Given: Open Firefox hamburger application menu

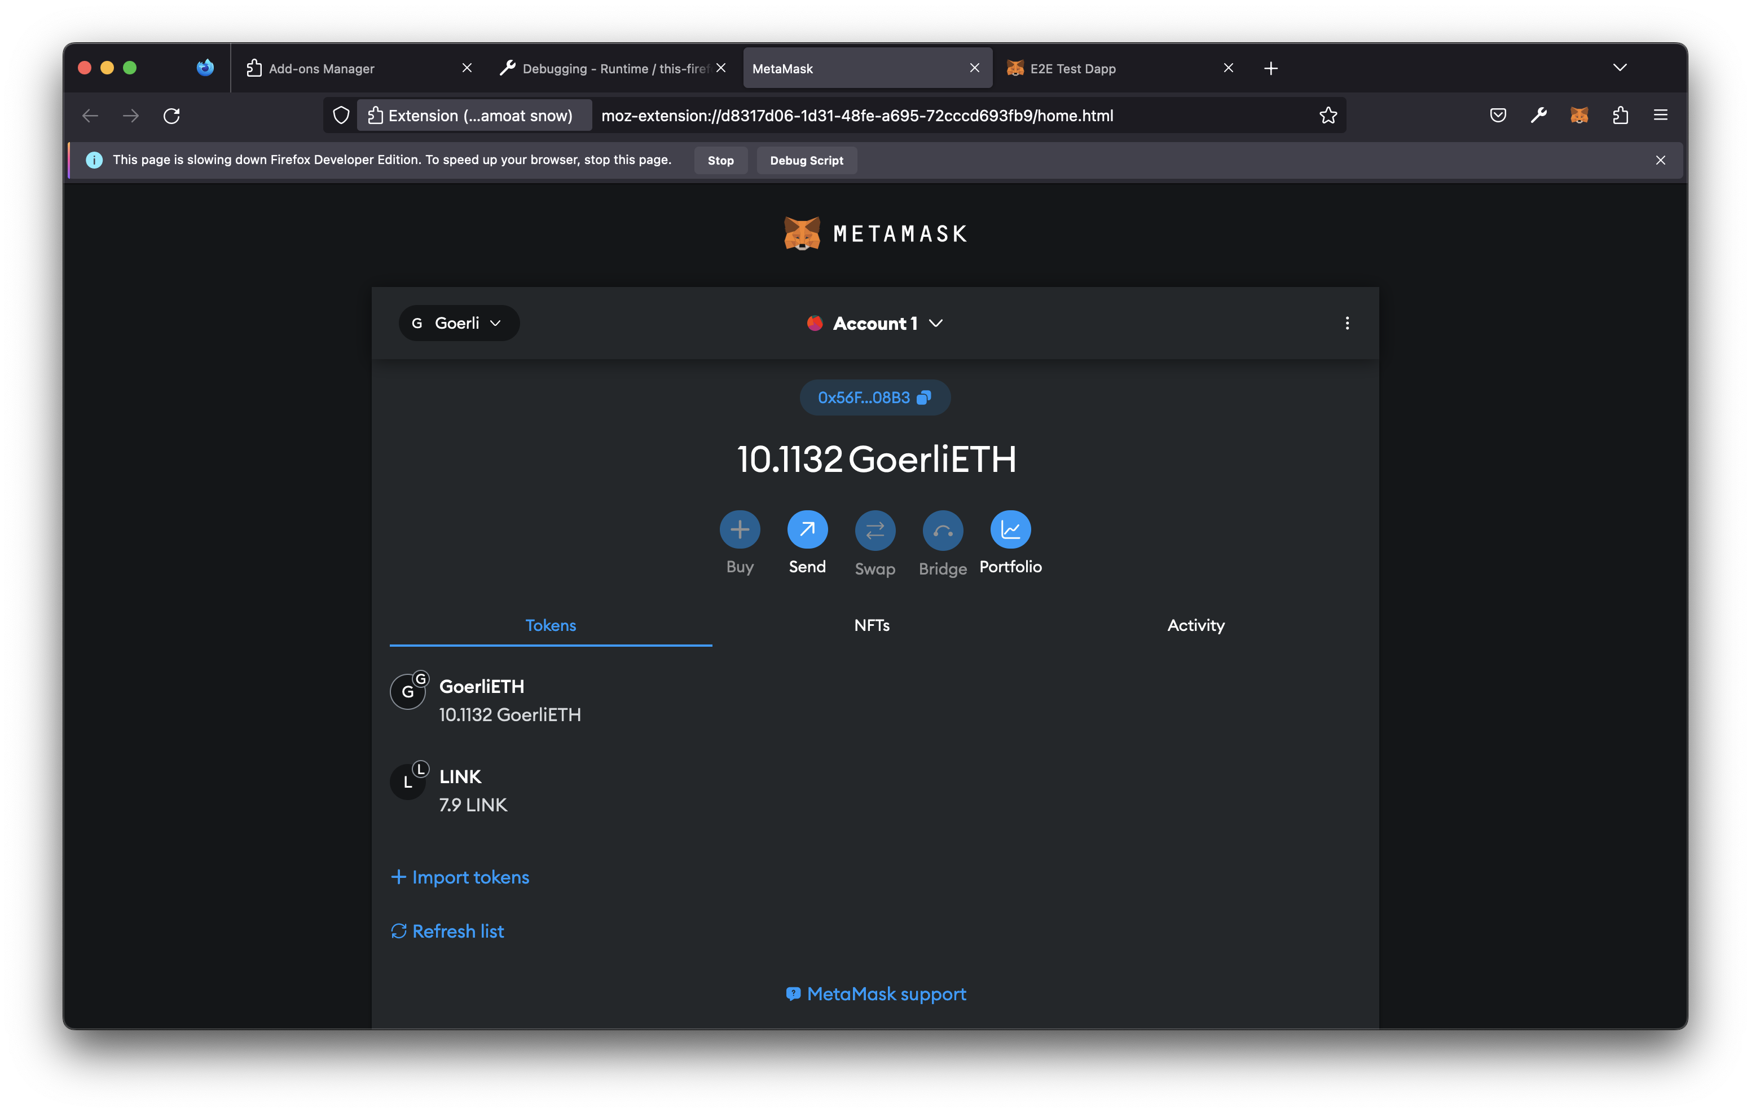Looking at the screenshot, I should 1660,115.
